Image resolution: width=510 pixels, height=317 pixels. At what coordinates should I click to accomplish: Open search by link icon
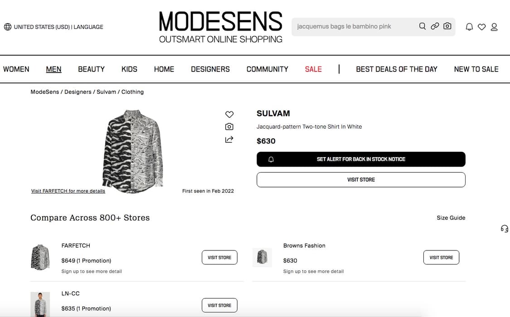coord(435,26)
